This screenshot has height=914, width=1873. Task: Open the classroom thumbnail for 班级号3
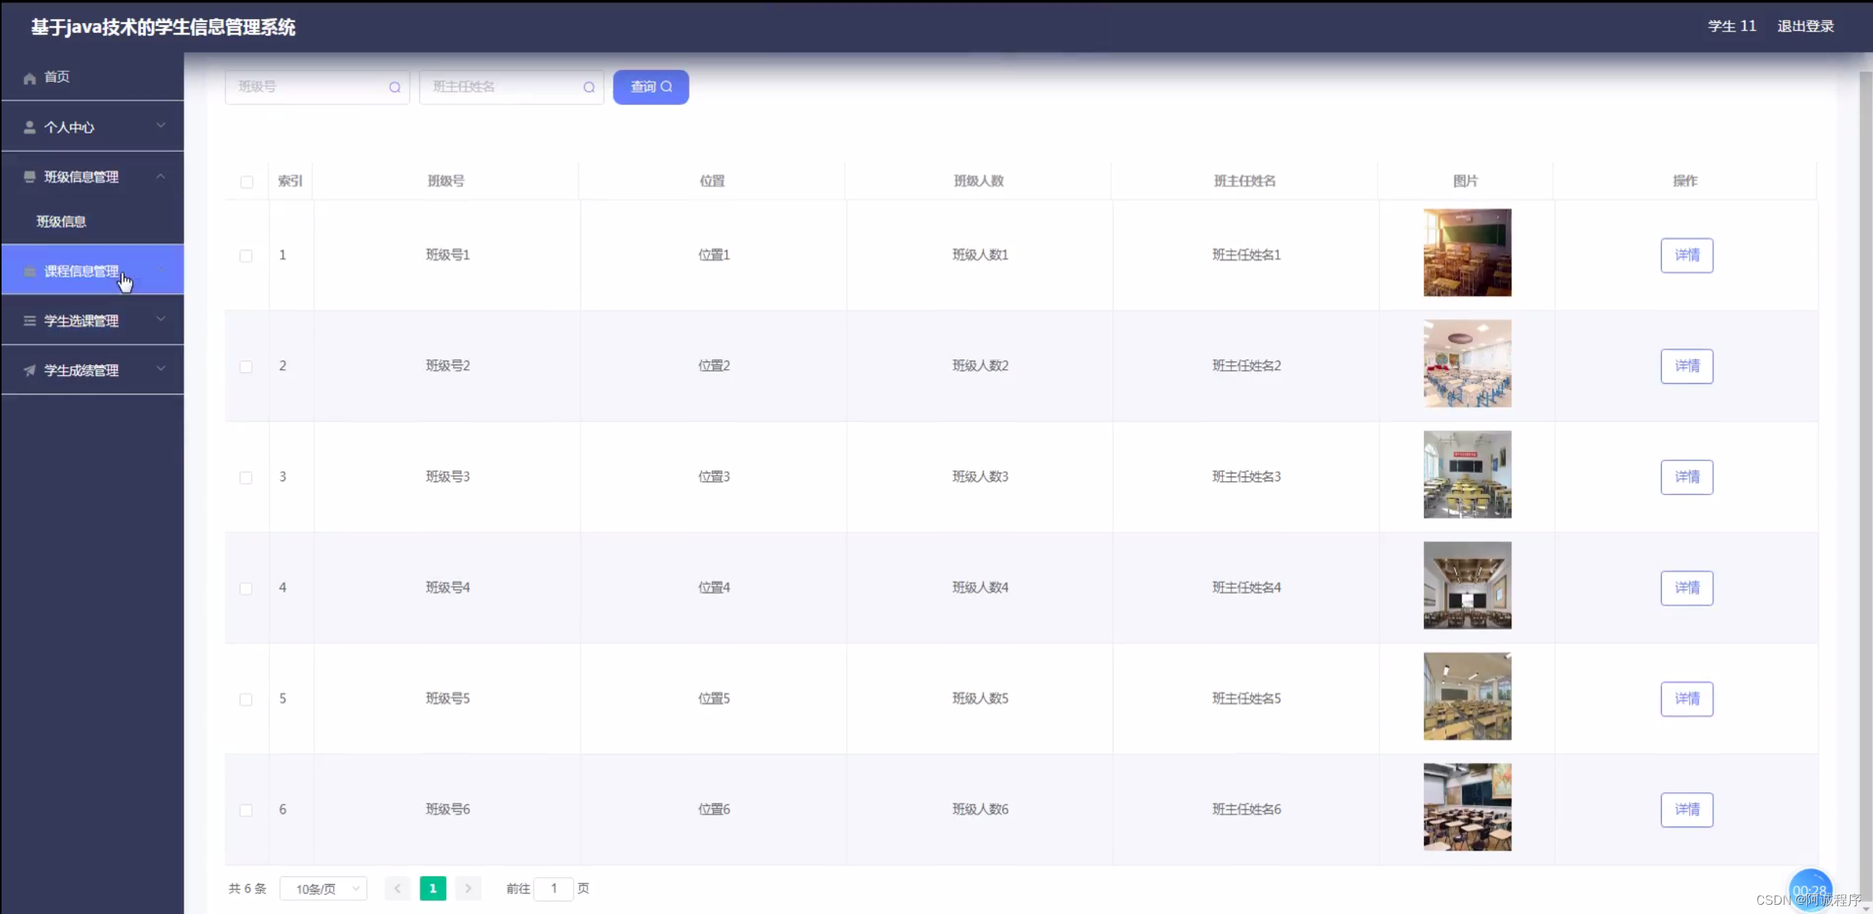[x=1467, y=474]
